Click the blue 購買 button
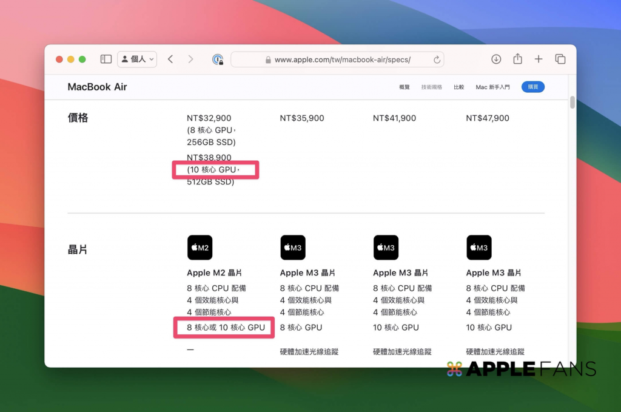621x412 pixels. click(532, 87)
